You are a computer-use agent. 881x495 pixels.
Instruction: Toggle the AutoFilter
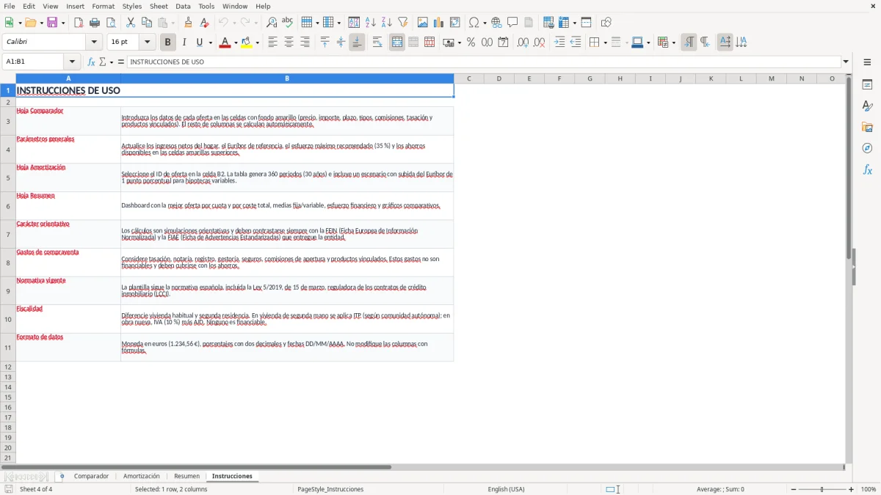pos(402,23)
